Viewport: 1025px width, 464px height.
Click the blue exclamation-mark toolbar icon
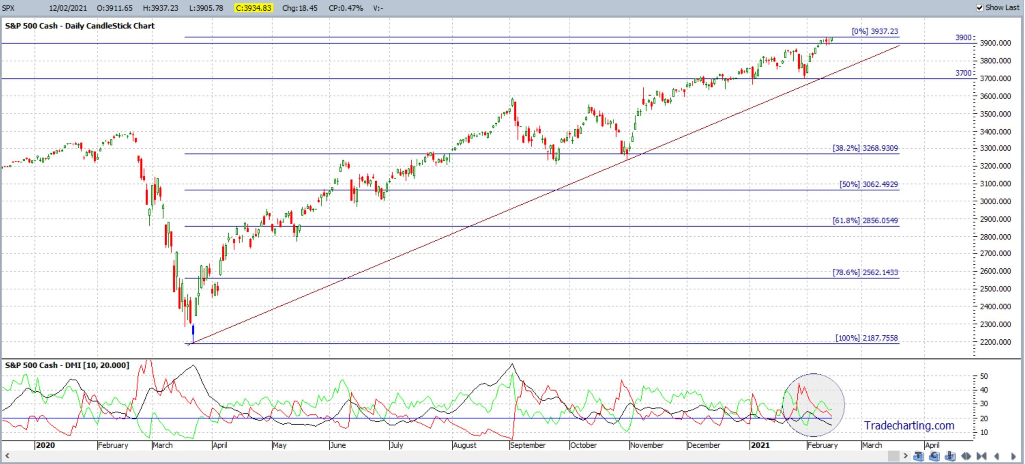tap(950, 456)
